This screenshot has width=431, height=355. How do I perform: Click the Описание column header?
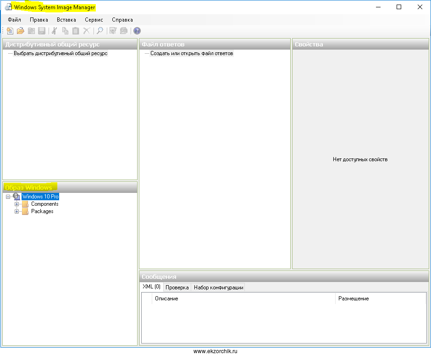click(x=243, y=299)
